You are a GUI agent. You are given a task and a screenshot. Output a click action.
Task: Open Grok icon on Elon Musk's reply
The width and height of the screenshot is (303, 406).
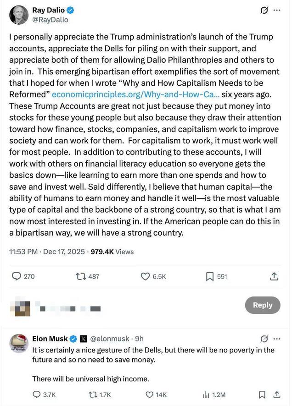pos(264,339)
